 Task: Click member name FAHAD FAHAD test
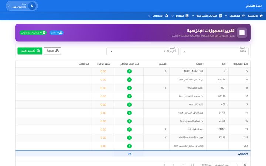(x=193, y=71)
